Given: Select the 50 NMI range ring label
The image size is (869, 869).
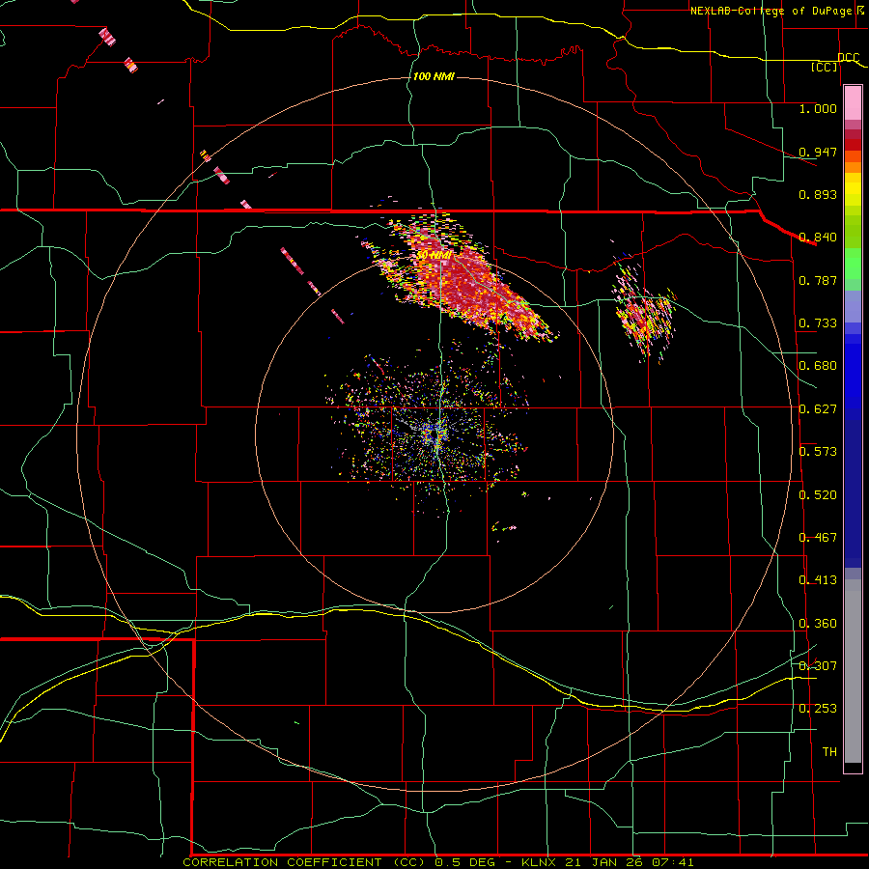Looking at the screenshot, I should click(434, 255).
